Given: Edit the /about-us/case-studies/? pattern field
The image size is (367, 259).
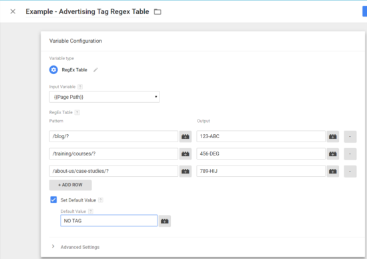Looking at the screenshot, I should click(113, 171).
